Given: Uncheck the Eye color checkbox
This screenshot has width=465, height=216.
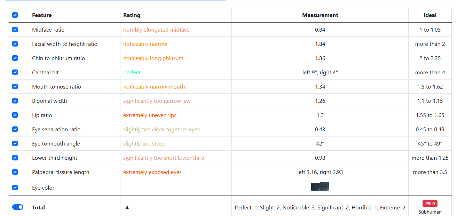Looking at the screenshot, I should point(15,188).
